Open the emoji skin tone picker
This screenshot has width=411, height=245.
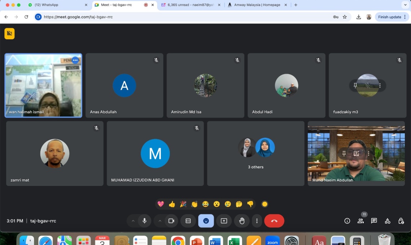point(265,204)
